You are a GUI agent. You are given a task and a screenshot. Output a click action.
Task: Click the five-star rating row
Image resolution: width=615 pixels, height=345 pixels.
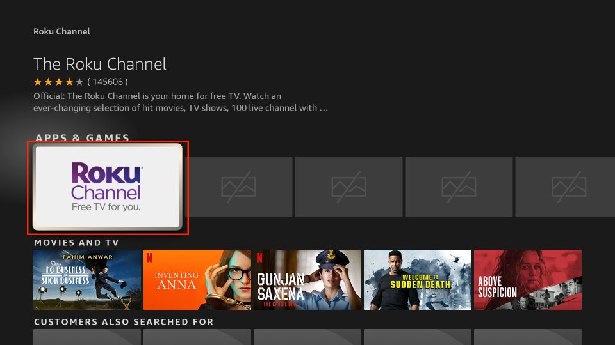pyautogui.click(x=58, y=82)
